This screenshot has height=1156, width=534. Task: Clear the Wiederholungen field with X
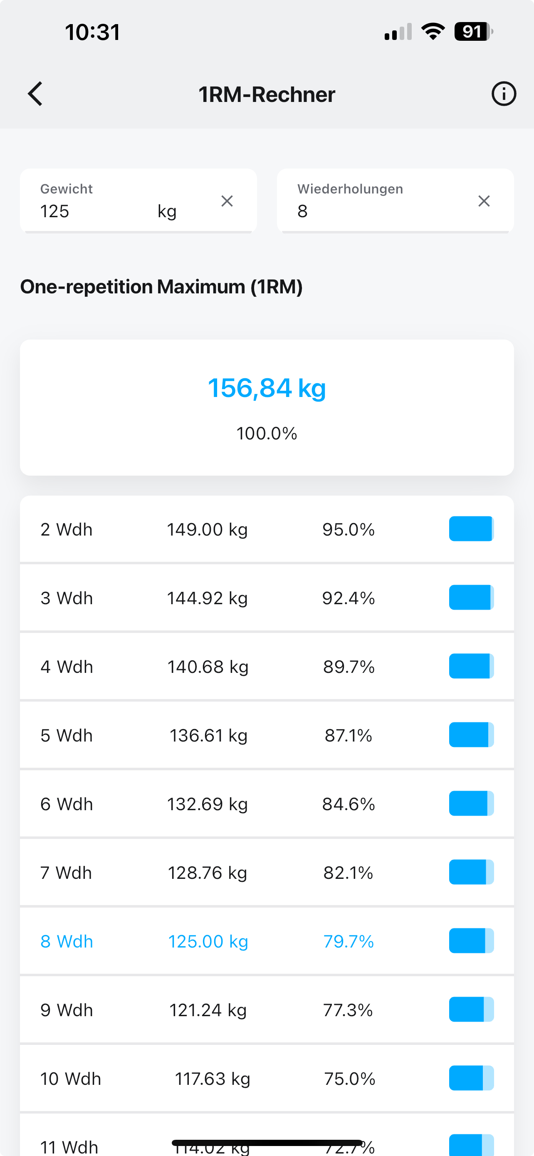pyautogui.click(x=484, y=201)
